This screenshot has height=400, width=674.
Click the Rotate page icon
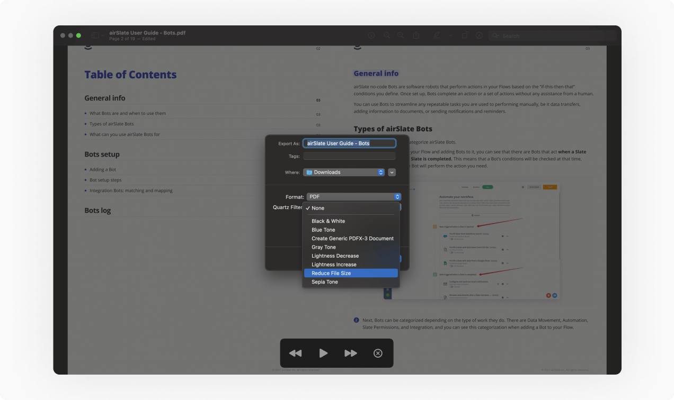pos(465,35)
